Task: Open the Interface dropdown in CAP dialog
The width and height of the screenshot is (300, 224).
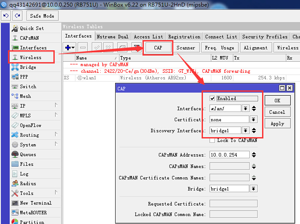Action: [245, 108]
